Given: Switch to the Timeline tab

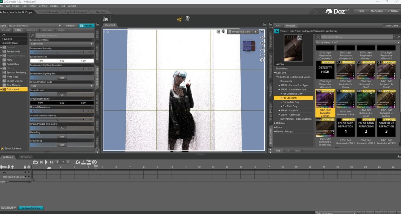Looking at the screenshot, I should click(x=25, y=157).
